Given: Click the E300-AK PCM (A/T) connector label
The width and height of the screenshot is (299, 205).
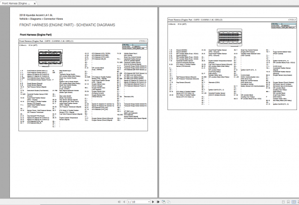Looking at the screenshot, I should point(177,24).
